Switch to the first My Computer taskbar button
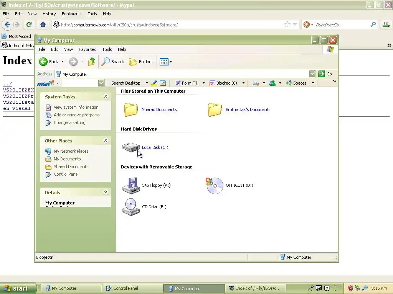393x294 pixels. (x=71, y=288)
